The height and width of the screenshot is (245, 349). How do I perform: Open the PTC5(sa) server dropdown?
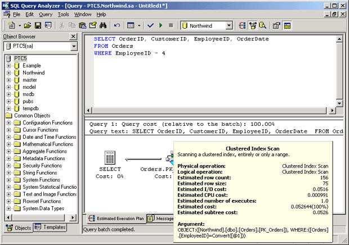pos(73,47)
